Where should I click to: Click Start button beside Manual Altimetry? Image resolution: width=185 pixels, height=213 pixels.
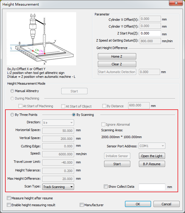tap(74, 91)
